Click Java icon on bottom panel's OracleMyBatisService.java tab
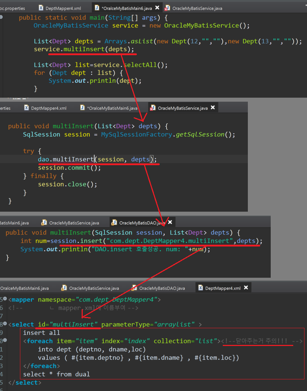The image size is (307, 391). (64, 288)
